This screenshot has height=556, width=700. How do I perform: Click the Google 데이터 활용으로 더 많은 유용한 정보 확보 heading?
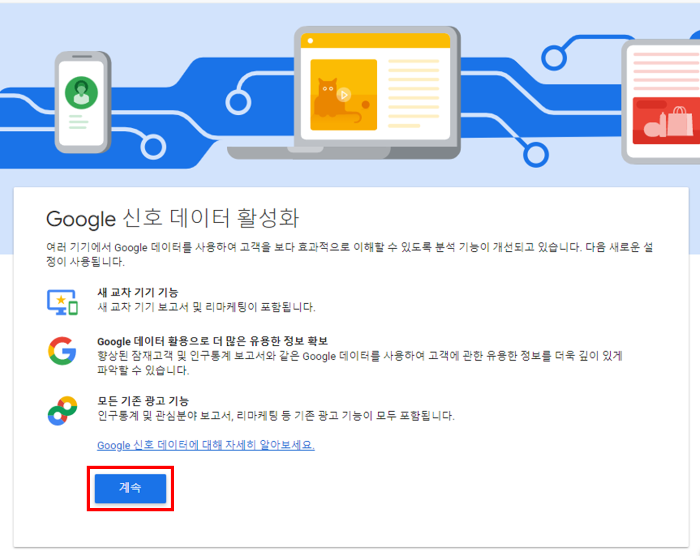coord(213,341)
